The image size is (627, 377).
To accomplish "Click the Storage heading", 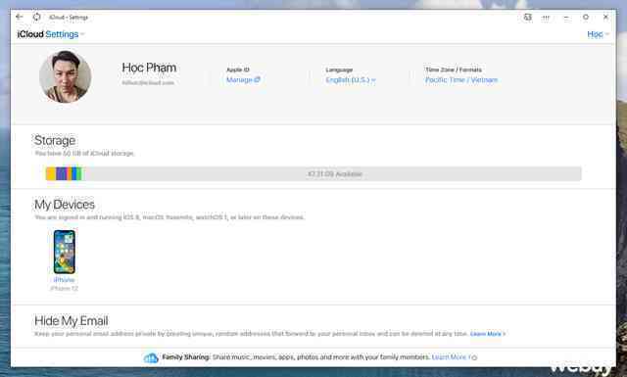I will 55,140.
